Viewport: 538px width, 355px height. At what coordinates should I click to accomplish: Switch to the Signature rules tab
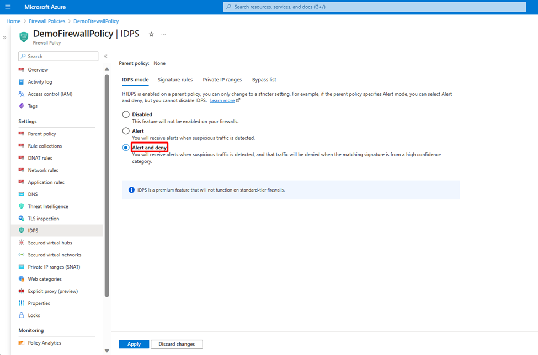[175, 80]
